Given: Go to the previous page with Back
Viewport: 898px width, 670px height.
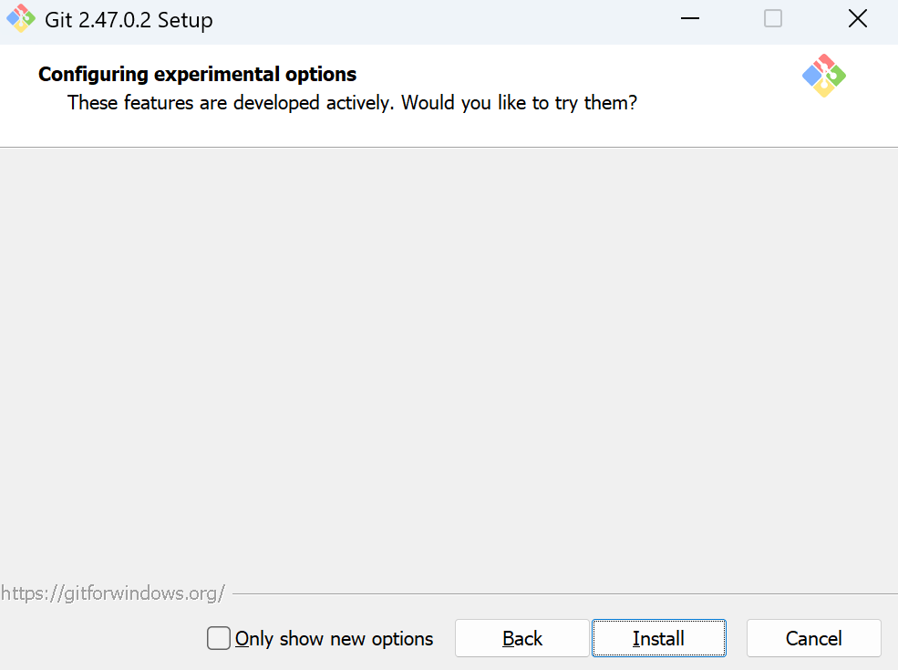Looking at the screenshot, I should (522, 638).
